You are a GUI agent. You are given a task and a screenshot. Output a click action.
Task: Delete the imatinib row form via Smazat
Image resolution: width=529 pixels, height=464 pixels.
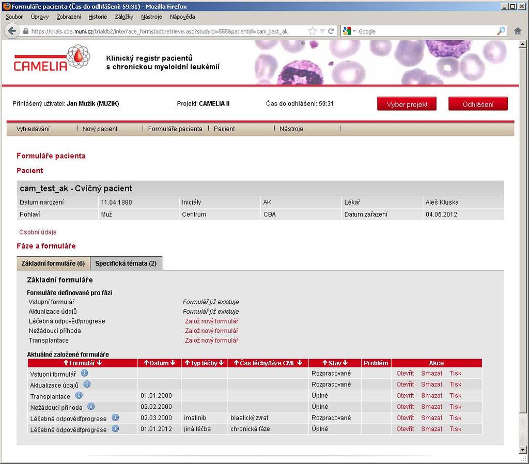(431, 418)
